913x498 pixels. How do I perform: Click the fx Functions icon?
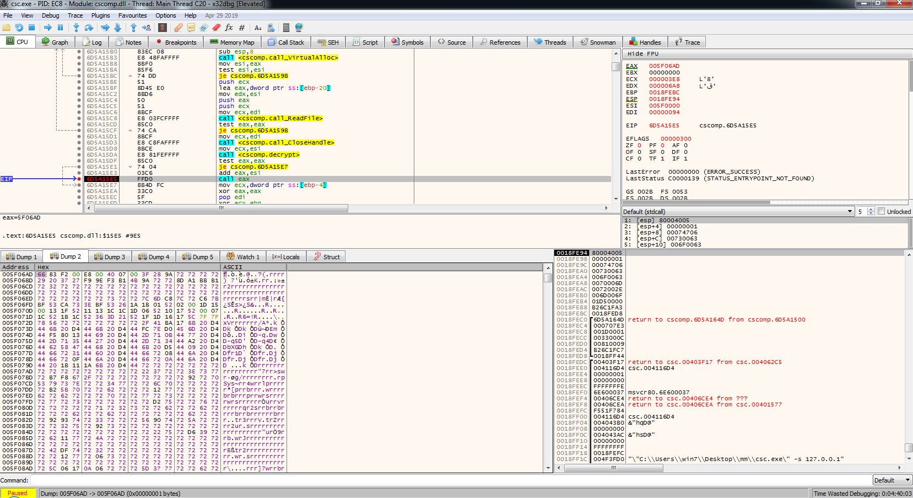coord(229,28)
